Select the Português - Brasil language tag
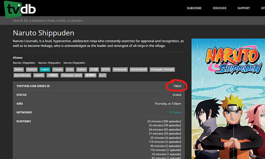This screenshot has width=265, height=159. [x=71, y=75]
